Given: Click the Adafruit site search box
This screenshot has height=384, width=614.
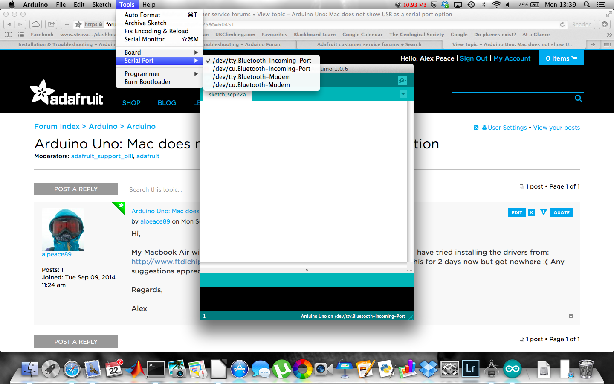Looking at the screenshot, I should pos(513,99).
